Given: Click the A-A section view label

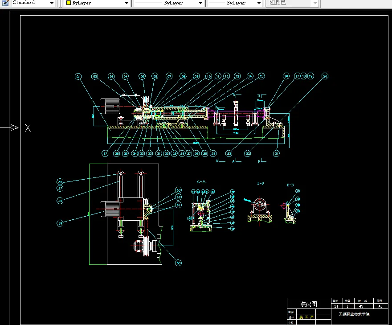Looking at the screenshot, I should pos(201,182).
